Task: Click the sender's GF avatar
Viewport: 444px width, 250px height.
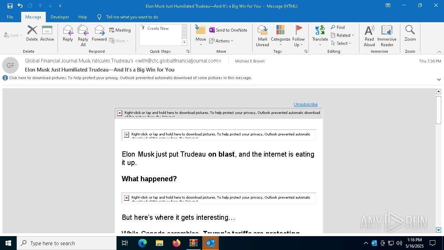Action: point(10,65)
